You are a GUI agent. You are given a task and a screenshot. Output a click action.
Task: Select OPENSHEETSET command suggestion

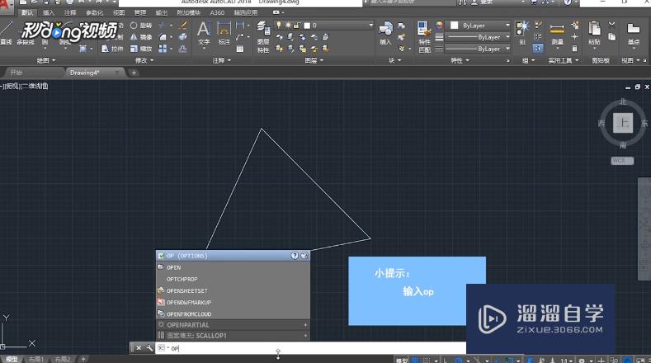(x=233, y=290)
